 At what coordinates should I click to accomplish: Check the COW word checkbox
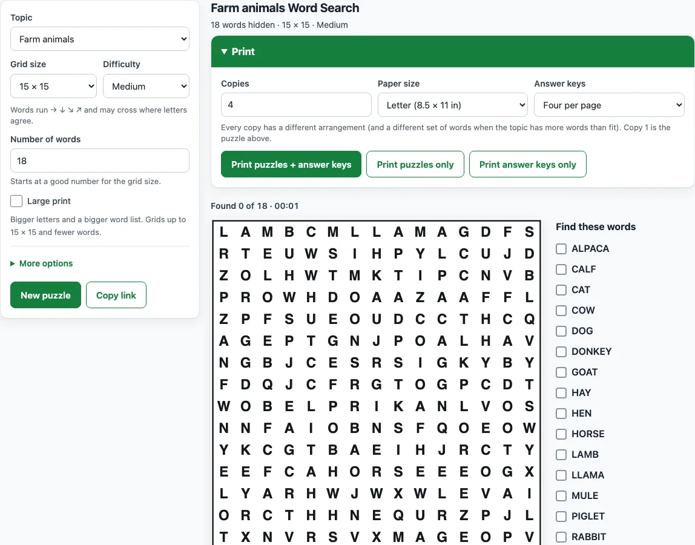pos(561,311)
